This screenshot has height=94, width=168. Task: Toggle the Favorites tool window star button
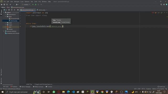[1, 81]
